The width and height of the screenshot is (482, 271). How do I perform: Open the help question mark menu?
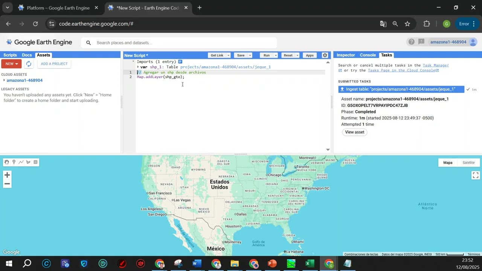pyautogui.click(x=412, y=42)
